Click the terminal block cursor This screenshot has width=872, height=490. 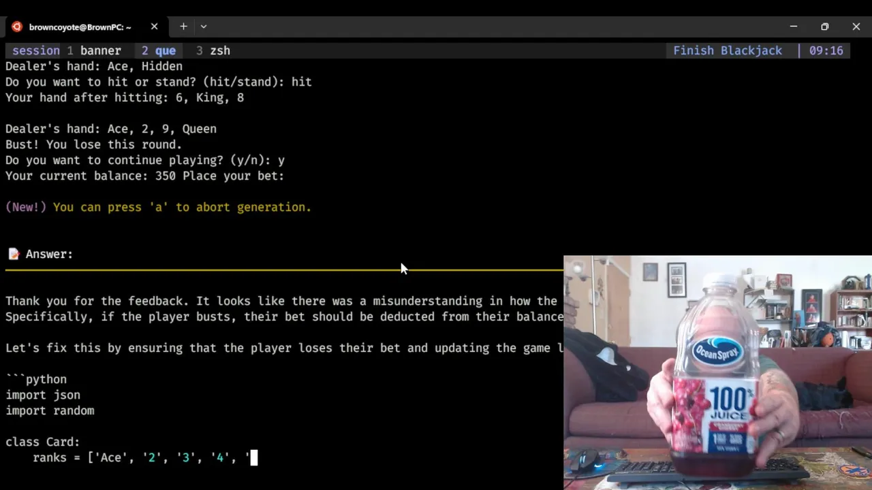254,457
